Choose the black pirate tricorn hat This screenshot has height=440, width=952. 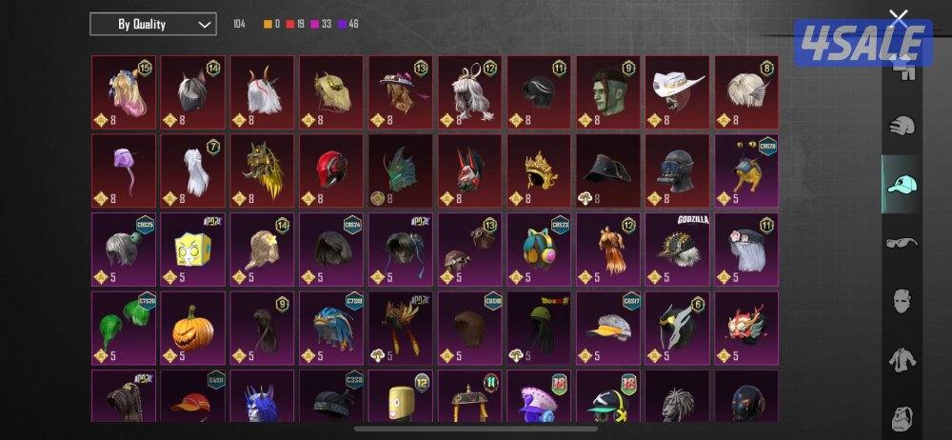(608, 171)
